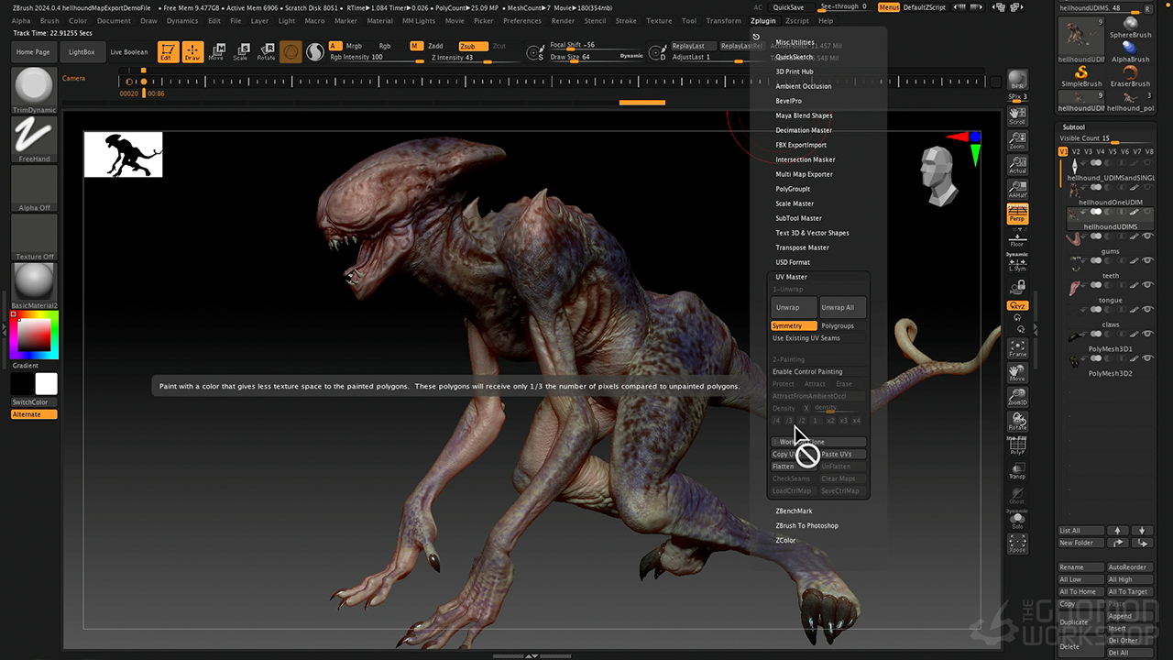Select the Rotate mode button in top shelf
Viewport: 1173px width, 660px height.
(266, 52)
